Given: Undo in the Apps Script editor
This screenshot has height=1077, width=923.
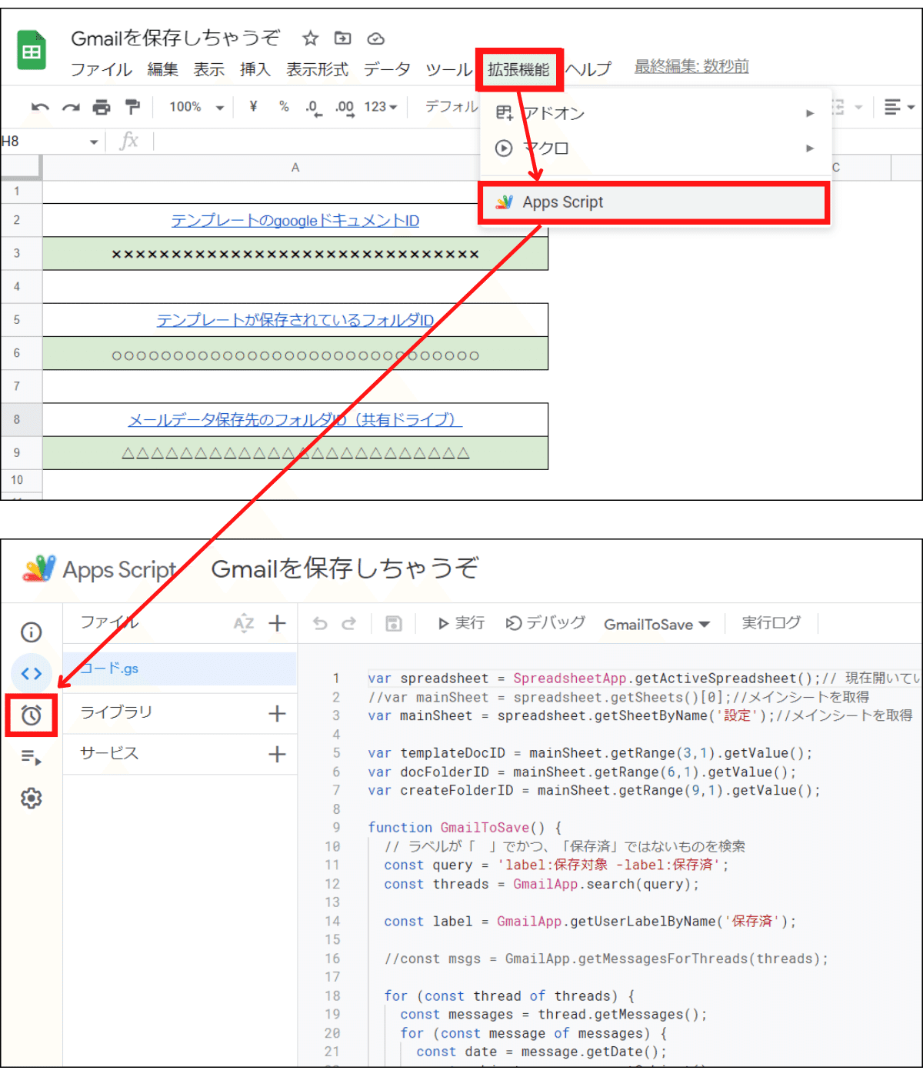Looking at the screenshot, I should click(x=320, y=623).
